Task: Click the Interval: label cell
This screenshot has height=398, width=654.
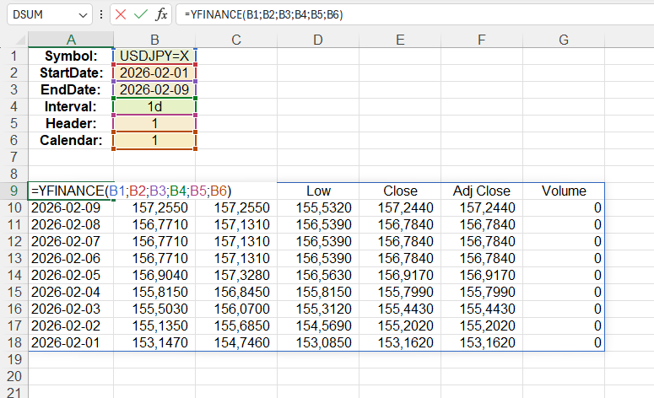Action: [71, 107]
